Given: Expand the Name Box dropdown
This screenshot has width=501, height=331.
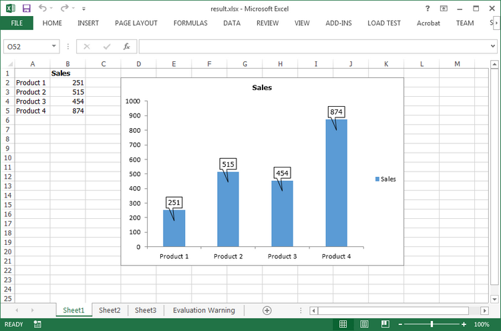Looking at the screenshot, I should [54, 46].
